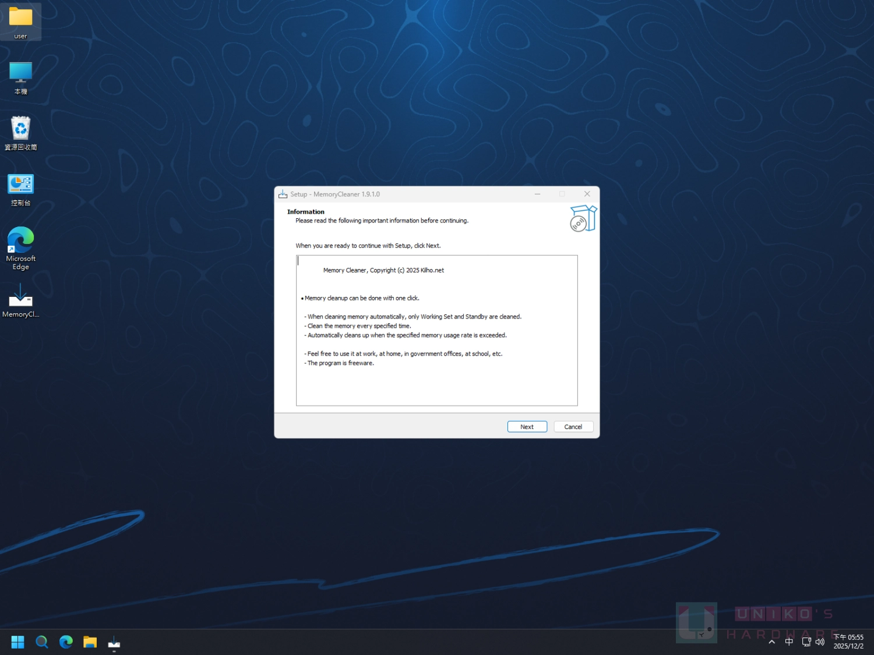Open File Explorer from the taskbar
The height and width of the screenshot is (655, 874).
tap(90, 642)
